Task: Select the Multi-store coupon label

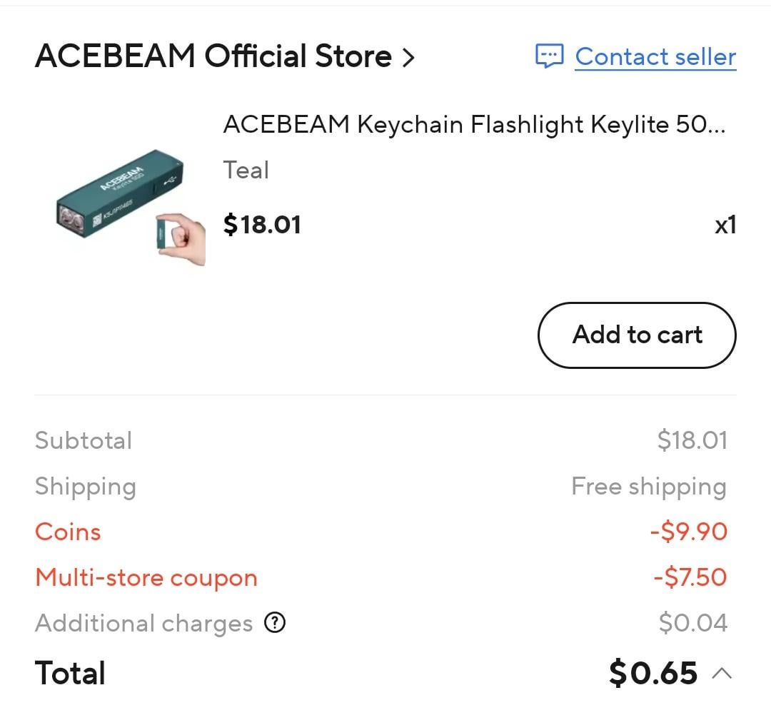Action: click(x=146, y=577)
